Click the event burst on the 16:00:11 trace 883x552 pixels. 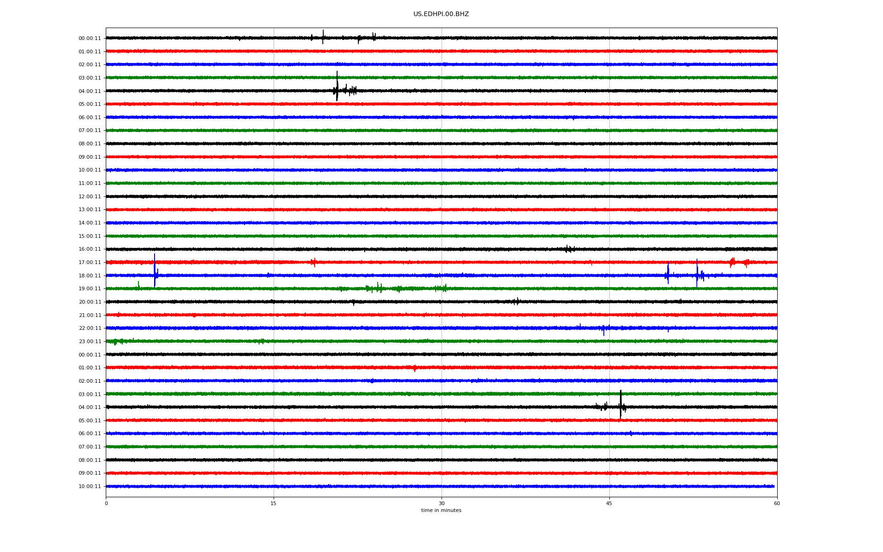(568, 249)
